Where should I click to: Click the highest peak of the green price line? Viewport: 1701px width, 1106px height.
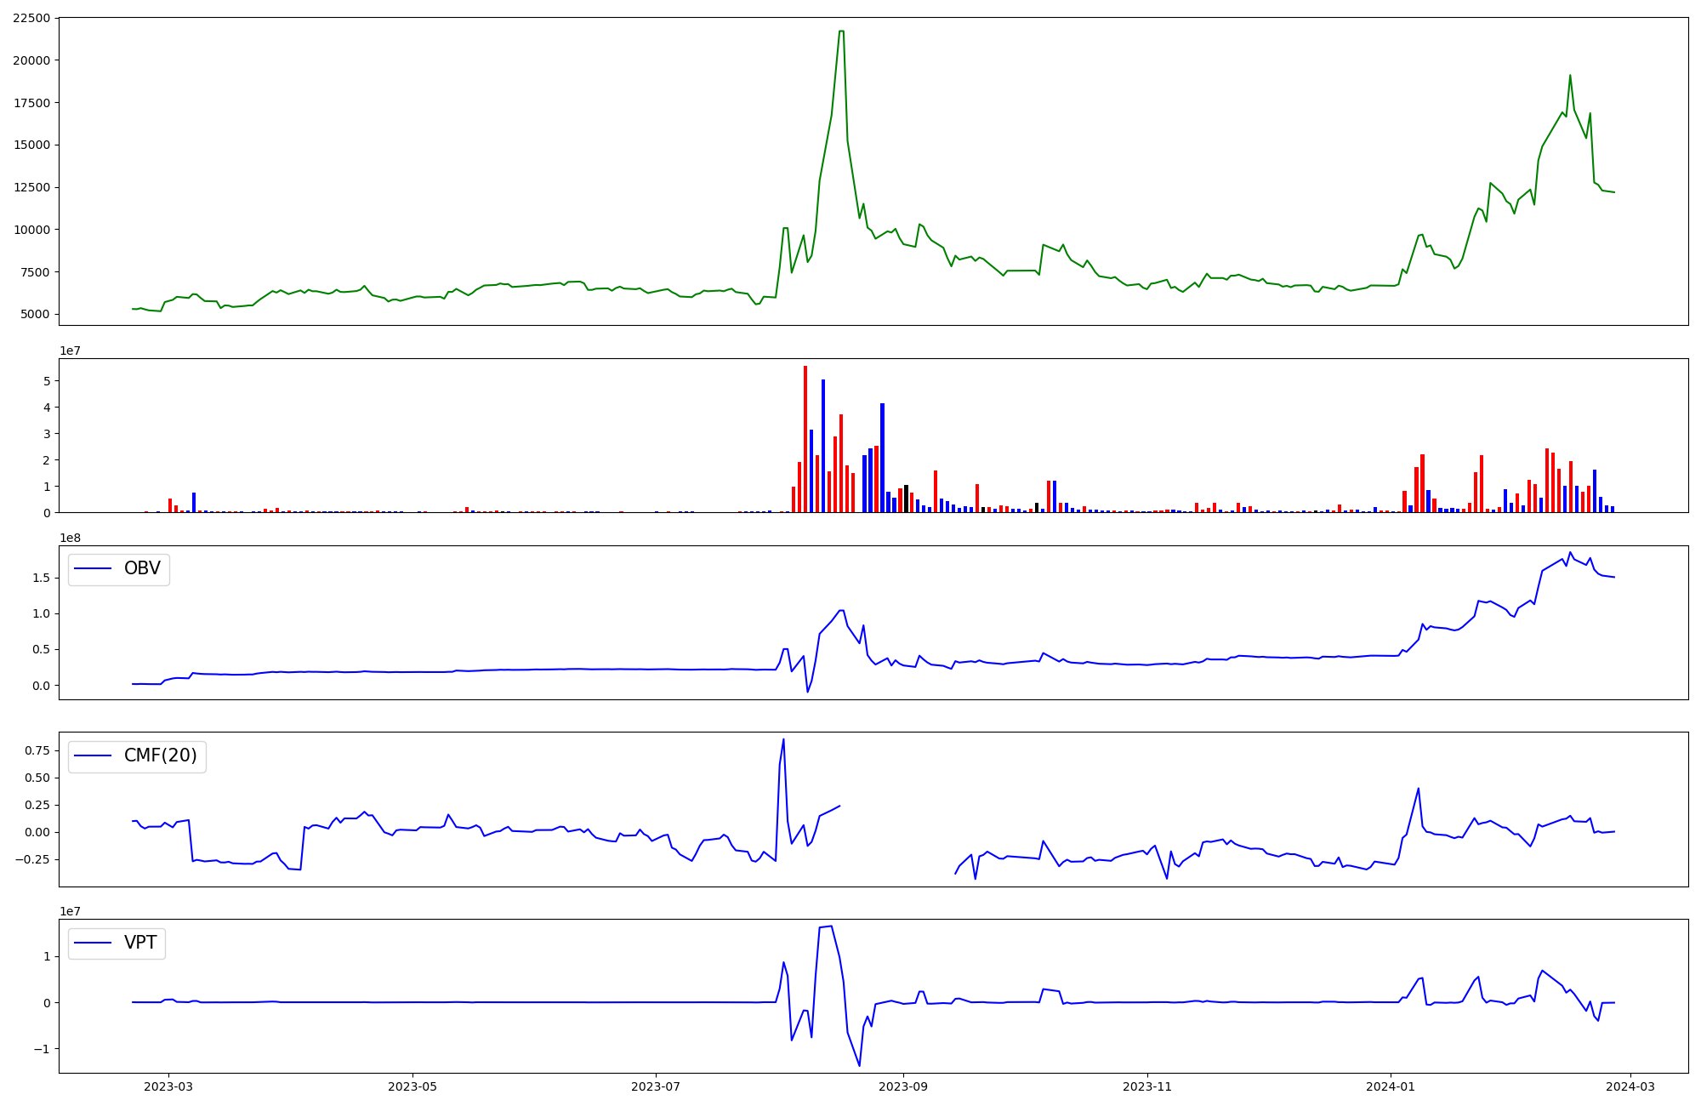[x=841, y=31]
